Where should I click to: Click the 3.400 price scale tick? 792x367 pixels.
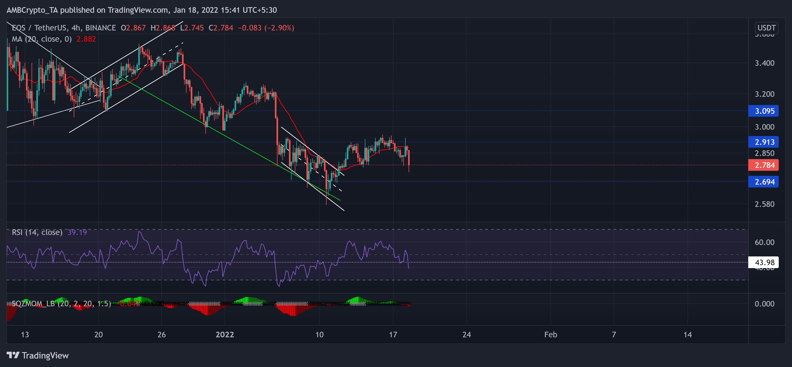pos(764,63)
